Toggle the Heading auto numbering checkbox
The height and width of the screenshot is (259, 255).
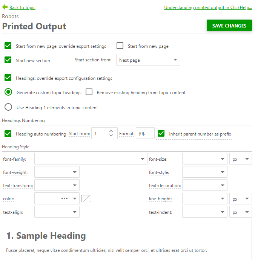coord(8,134)
